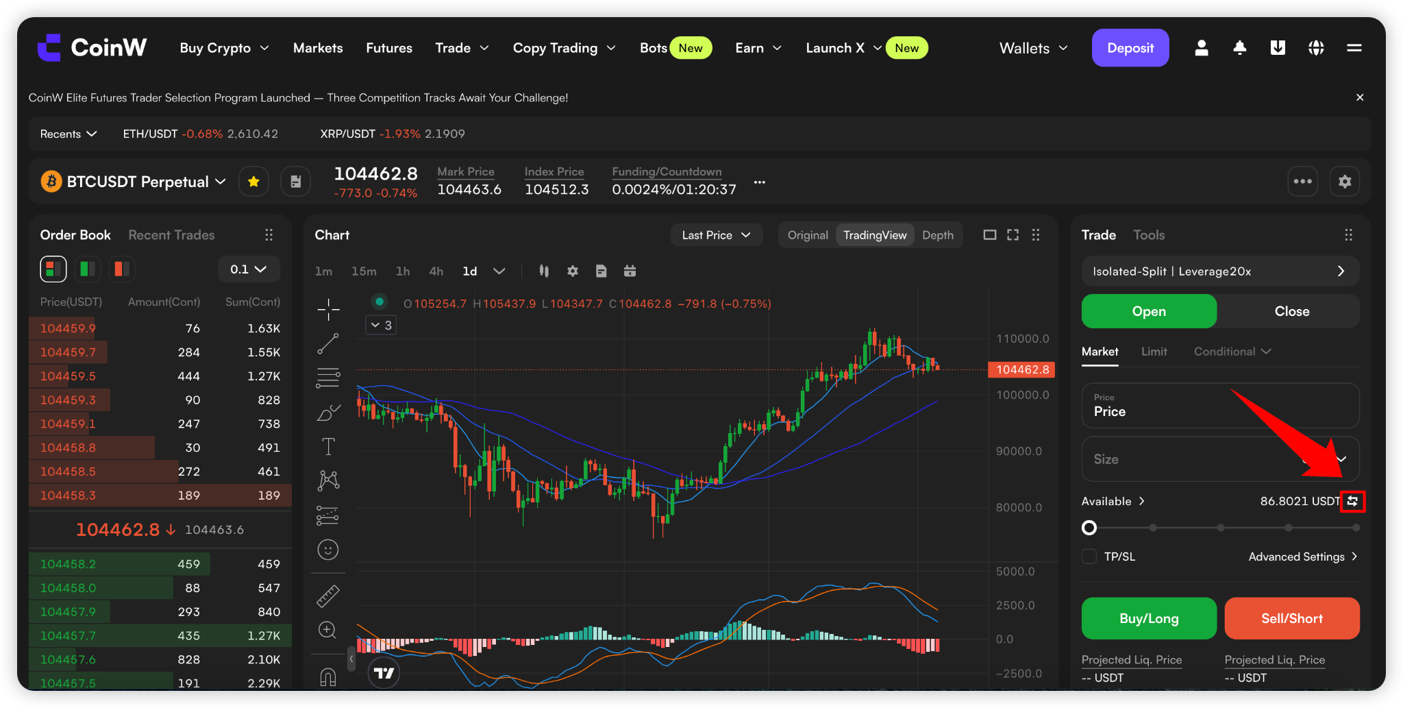Image resolution: width=1403 pixels, height=708 pixels.
Task: Open the language globe icon
Action: coord(1316,47)
